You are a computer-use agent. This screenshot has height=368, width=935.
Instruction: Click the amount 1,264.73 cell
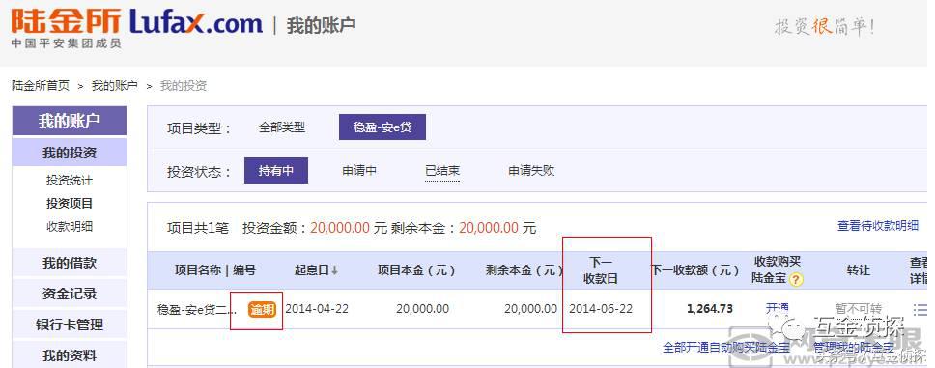710,309
